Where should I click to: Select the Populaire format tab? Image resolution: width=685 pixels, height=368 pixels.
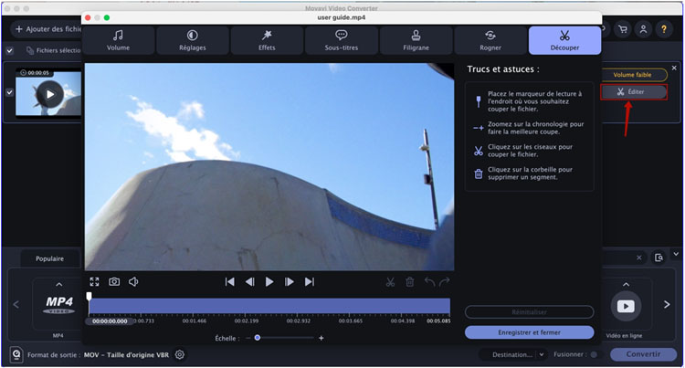click(50, 258)
